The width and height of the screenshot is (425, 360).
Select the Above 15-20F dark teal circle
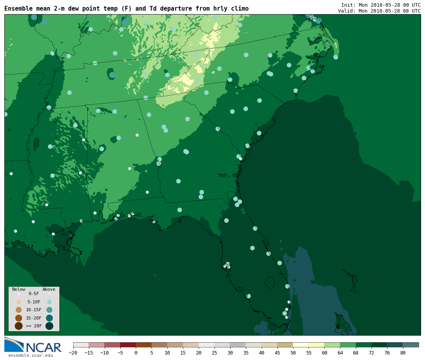[x=49, y=318]
